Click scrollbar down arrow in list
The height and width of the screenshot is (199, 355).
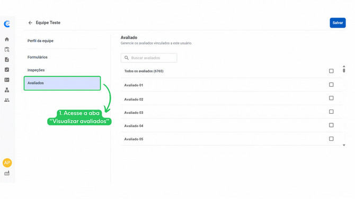[x=344, y=145]
